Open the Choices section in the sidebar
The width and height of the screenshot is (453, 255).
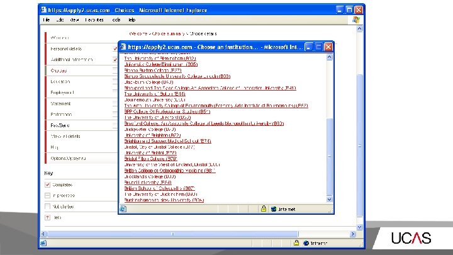pos(59,71)
